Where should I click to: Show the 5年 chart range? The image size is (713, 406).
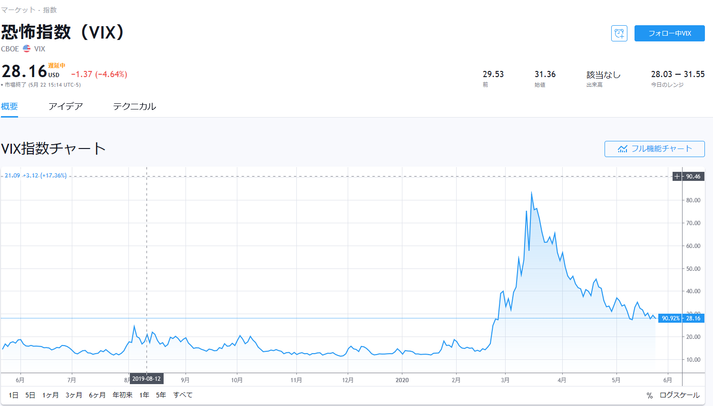click(161, 395)
